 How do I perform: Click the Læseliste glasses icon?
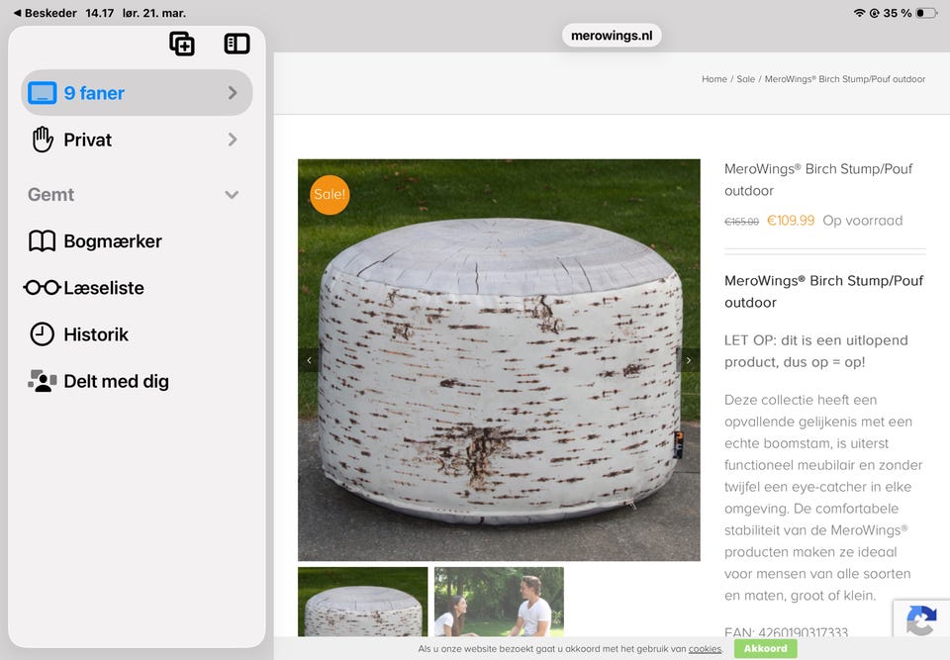point(43,288)
